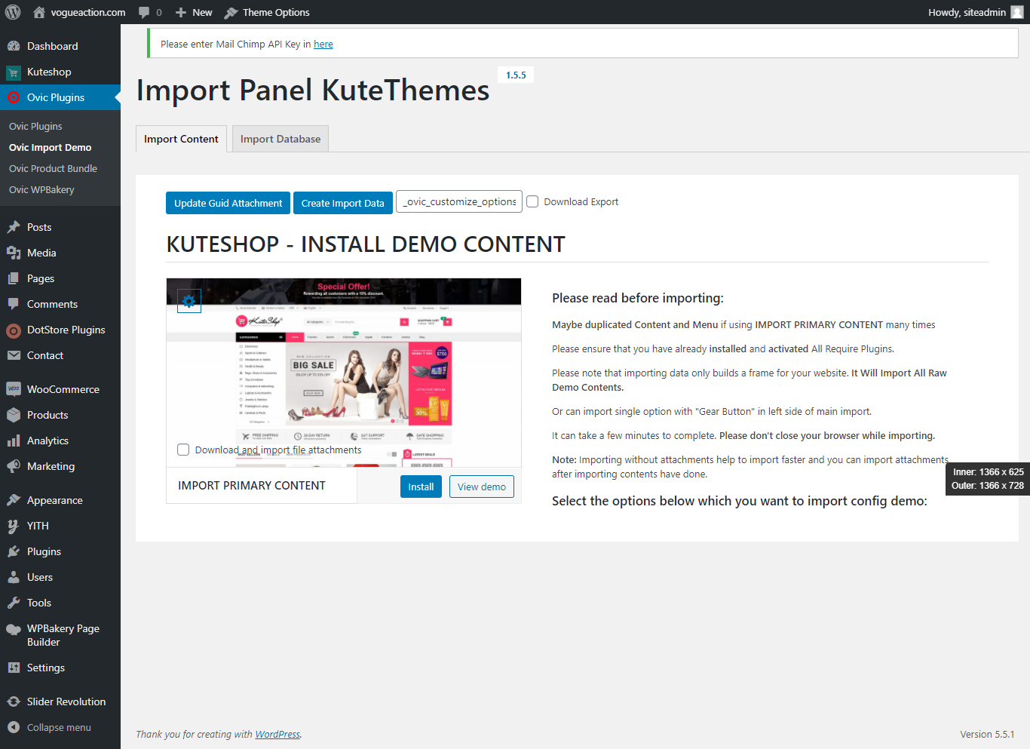
Task: Click the Update Guid Attachment button
Action: pos(228,203)
